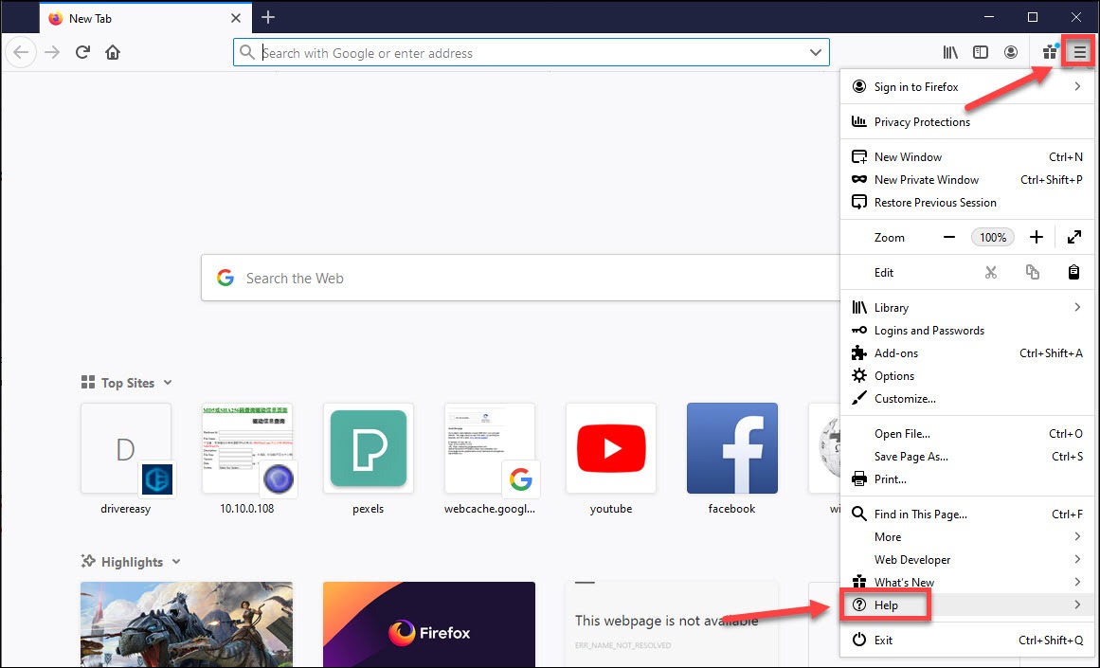Expand the Top Sites section
This screenshot has height=668, width=1100.
click(x=169, y=383)
